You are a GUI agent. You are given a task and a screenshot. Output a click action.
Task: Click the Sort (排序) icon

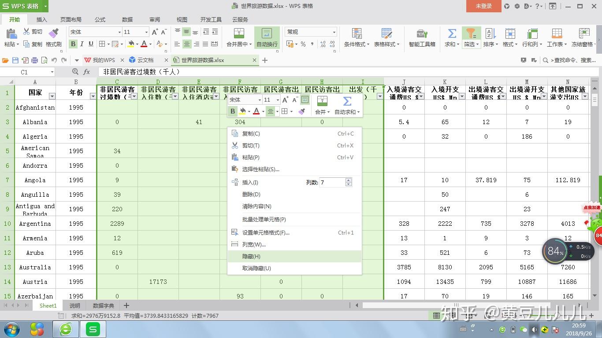pos(490,33)
